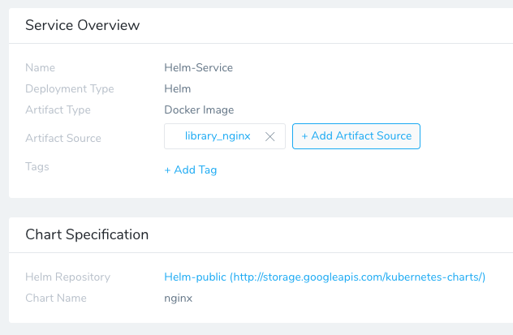The image size is (513, 335).
Task: Select the Deployment Type label
Action: pyautogui.click(x=70, y=89)
